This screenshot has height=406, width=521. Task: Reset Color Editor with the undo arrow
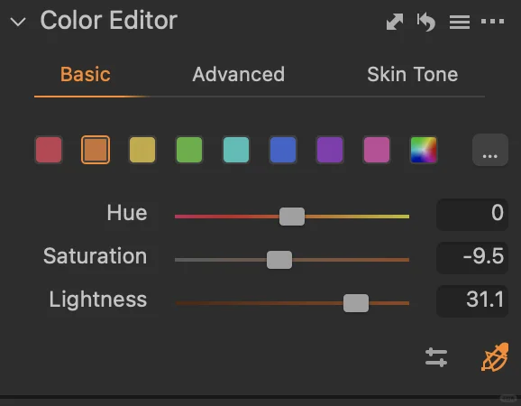[426, 22]
